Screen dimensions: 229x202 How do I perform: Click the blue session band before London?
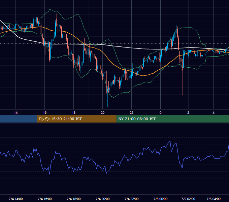point(19,119)
